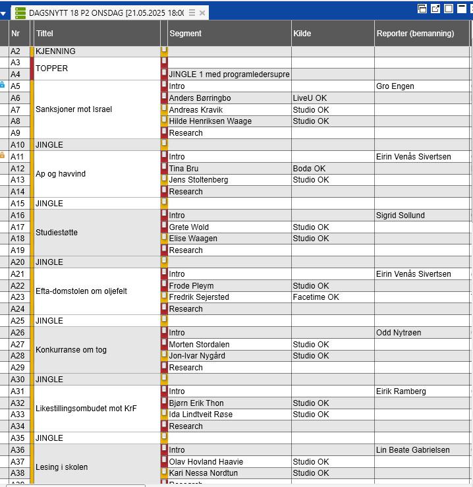
Task: Select row number A15
Action: click(19, 204)
